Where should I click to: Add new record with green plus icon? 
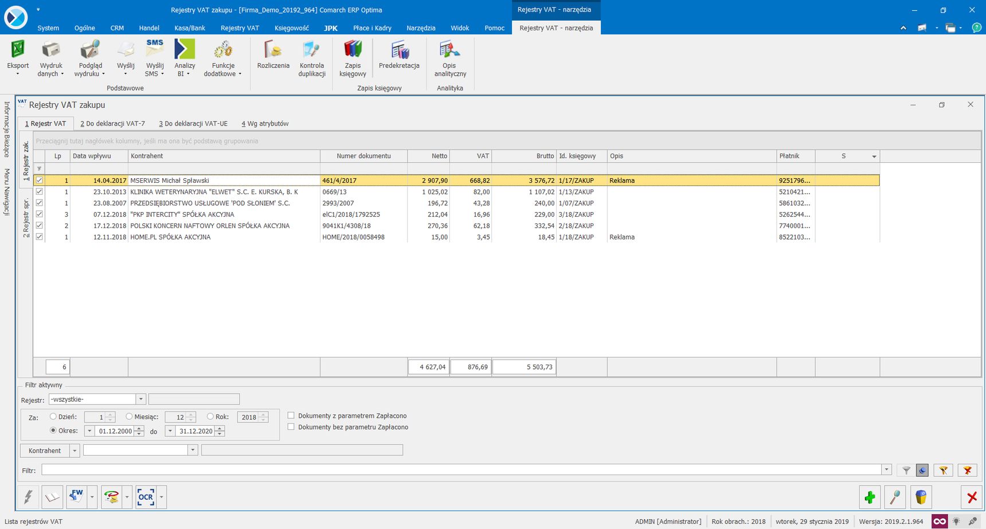[x=870, y=497]
